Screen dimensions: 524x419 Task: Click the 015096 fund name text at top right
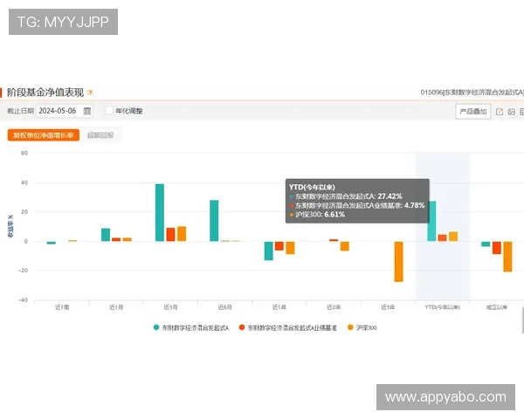pyautogui.click(x=472, y=93)
